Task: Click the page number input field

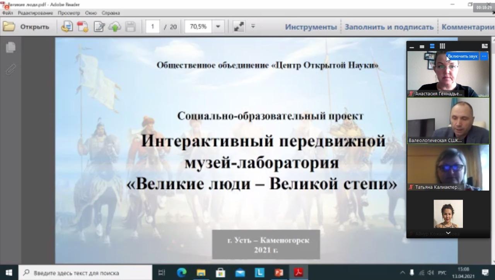Action: tap(153, 27)
